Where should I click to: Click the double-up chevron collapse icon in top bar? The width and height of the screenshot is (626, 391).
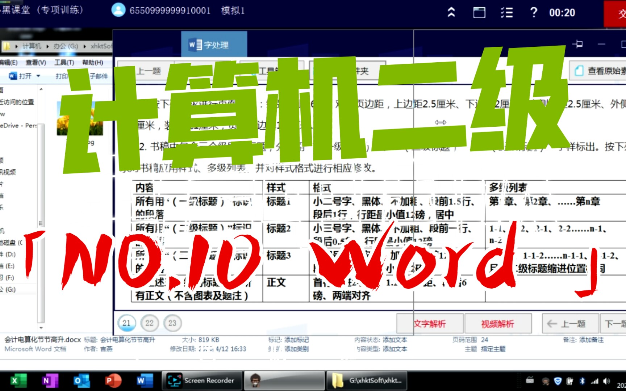click(451, 12)
